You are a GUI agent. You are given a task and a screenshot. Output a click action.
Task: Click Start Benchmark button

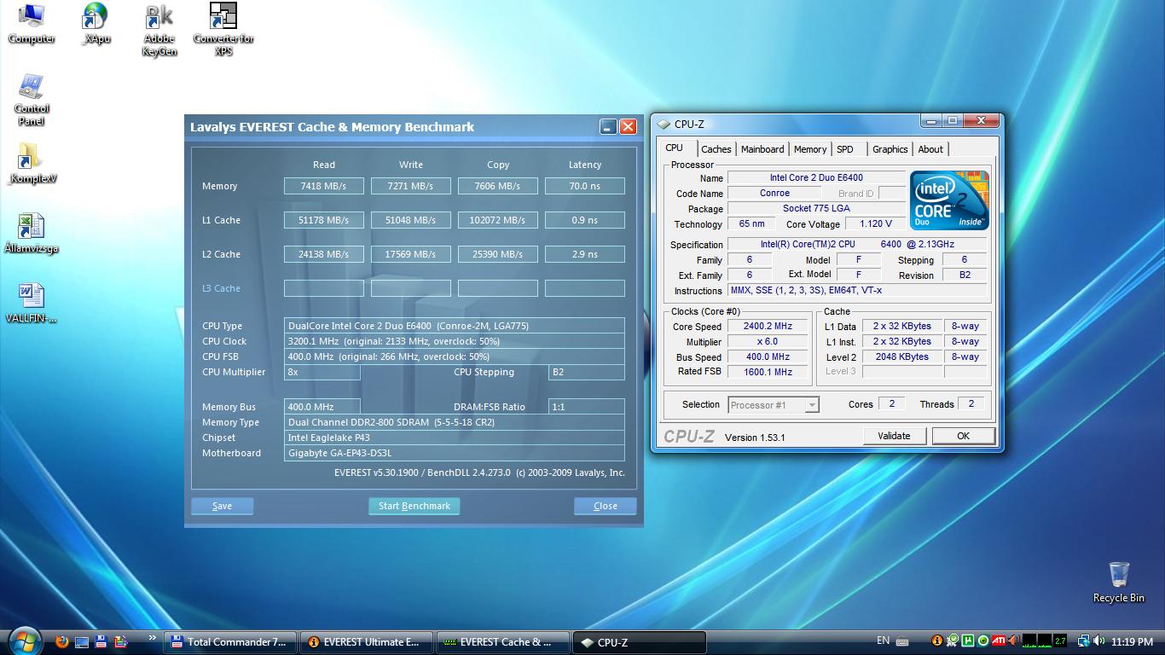pos(414,506)
